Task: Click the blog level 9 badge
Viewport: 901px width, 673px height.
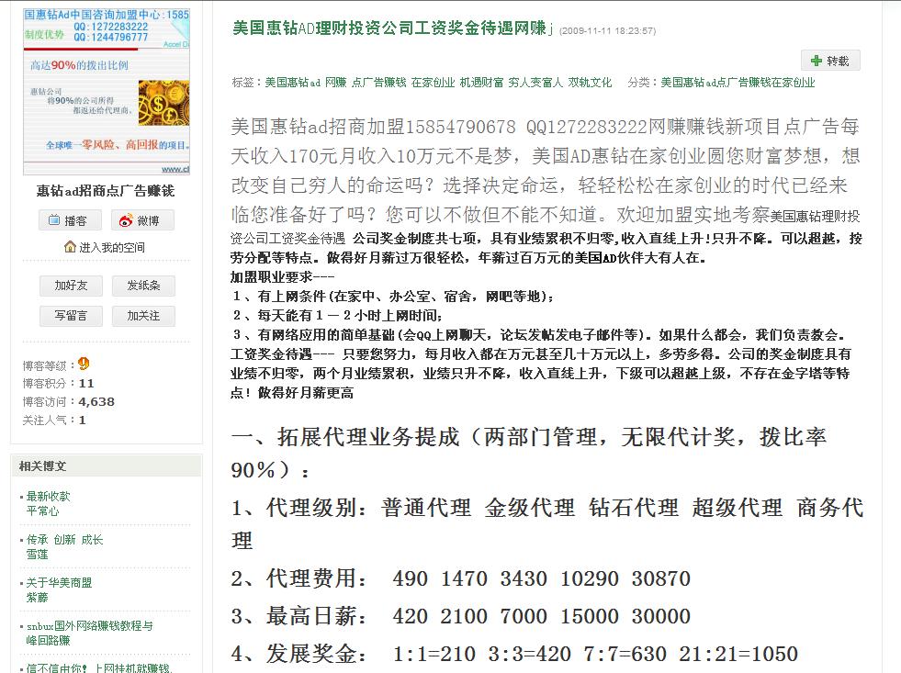Action: click(84, 364)
